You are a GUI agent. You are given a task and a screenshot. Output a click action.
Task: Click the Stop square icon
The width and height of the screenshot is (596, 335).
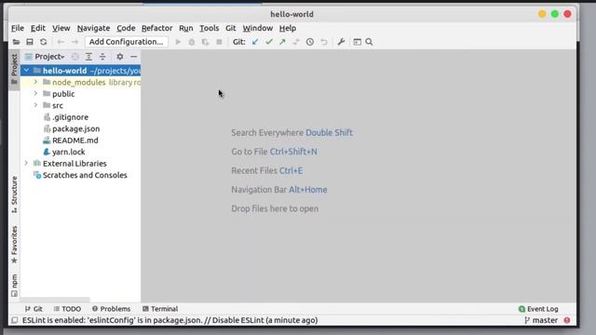pos(219,42)
